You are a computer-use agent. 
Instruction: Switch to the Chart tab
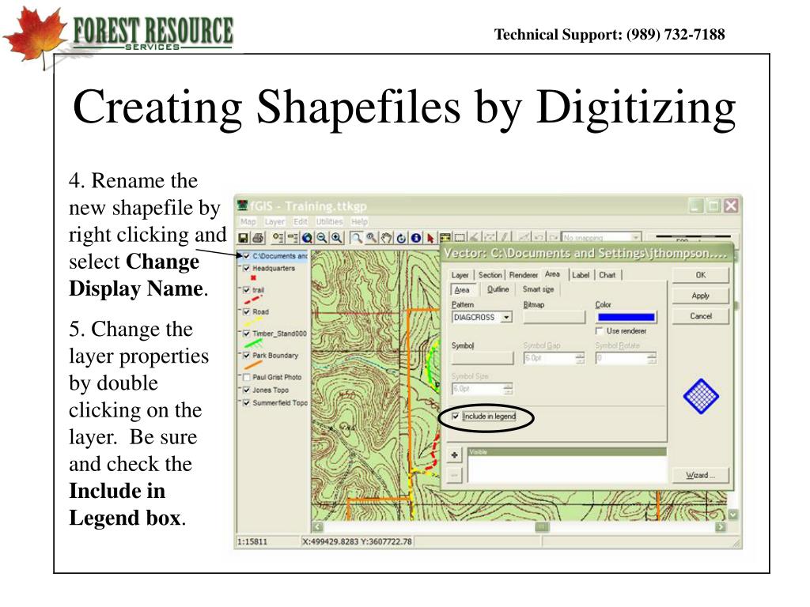pos(607,275)
